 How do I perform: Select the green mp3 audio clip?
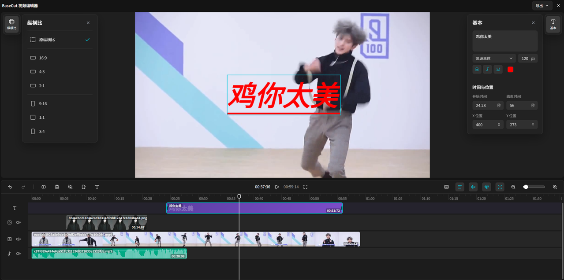pyautogui.click(x=109, y=254)
